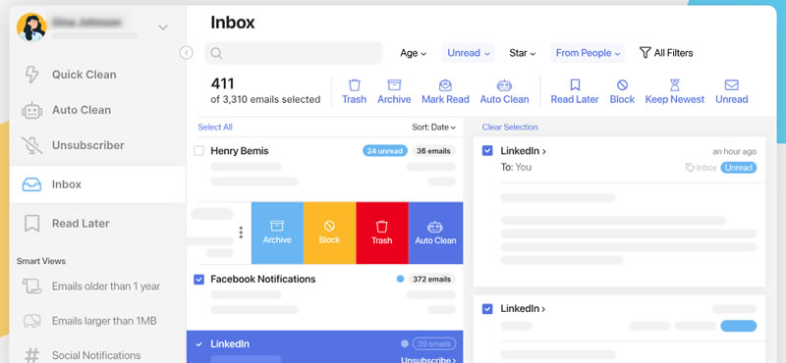Open the Star filter dropdown

pos(523,53)
